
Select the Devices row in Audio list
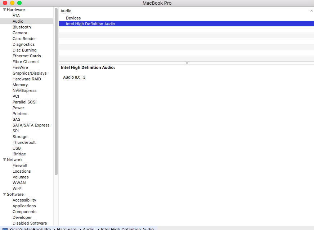click(x=73, y=18)
